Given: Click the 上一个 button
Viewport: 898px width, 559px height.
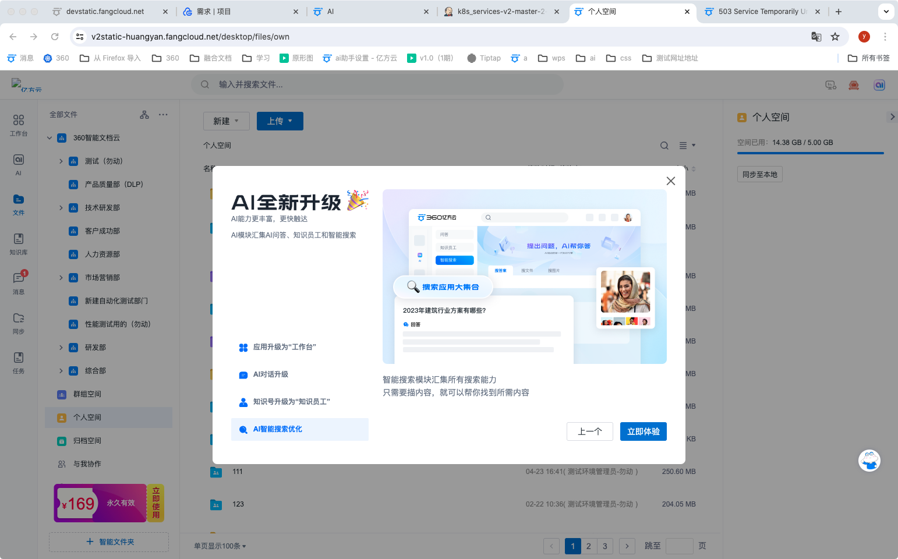Looking at the screenshot, I should pyautogui.click(x=590, y=431).
